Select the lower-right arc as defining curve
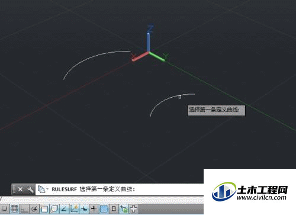The image size is (296, 215). (166, 100)
